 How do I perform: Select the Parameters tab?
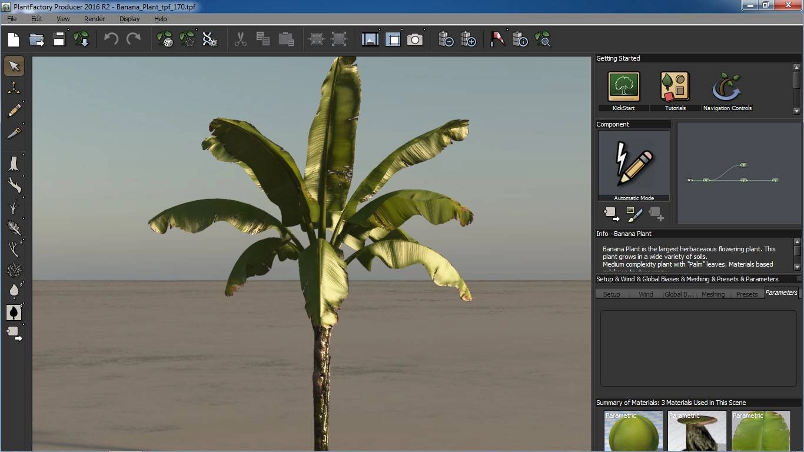pyautogui.click(x=781, y=293)
